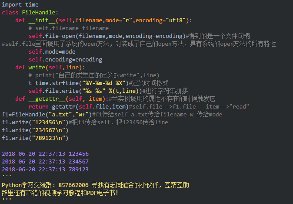Click the 'def write(self,line)' definition
Screen dimensions: 293x204
49,67
